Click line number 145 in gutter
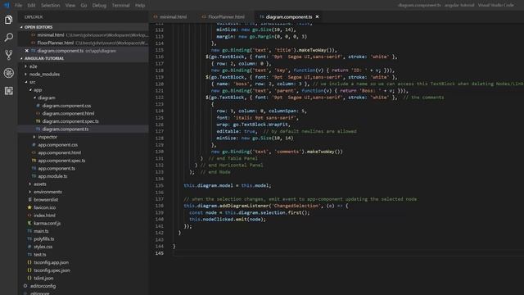Image resolution: width=524 pixels, height=295 pixels. 160,253
